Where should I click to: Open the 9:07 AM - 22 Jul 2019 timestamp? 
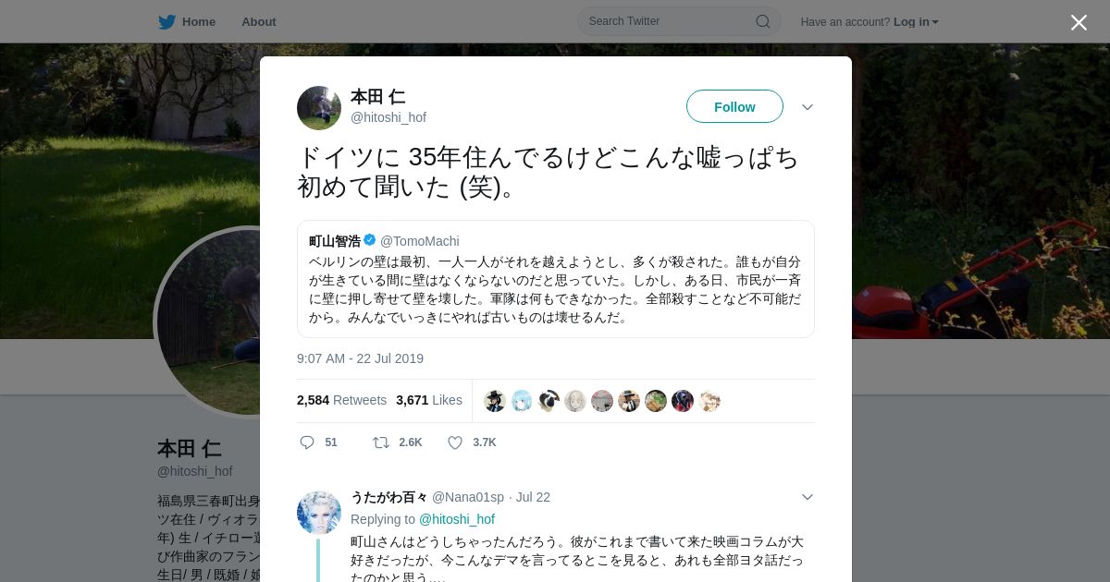[360, 358]
